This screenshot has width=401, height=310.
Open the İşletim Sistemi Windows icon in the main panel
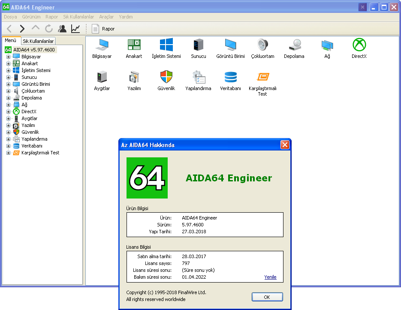pyautogui.click(x=166, y=45)
